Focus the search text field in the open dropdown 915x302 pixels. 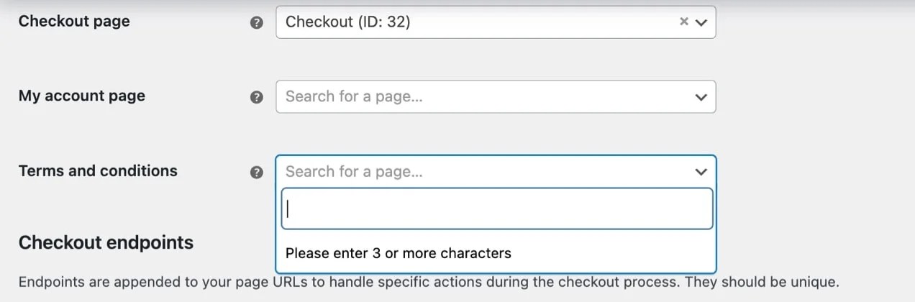pos(496,209)
